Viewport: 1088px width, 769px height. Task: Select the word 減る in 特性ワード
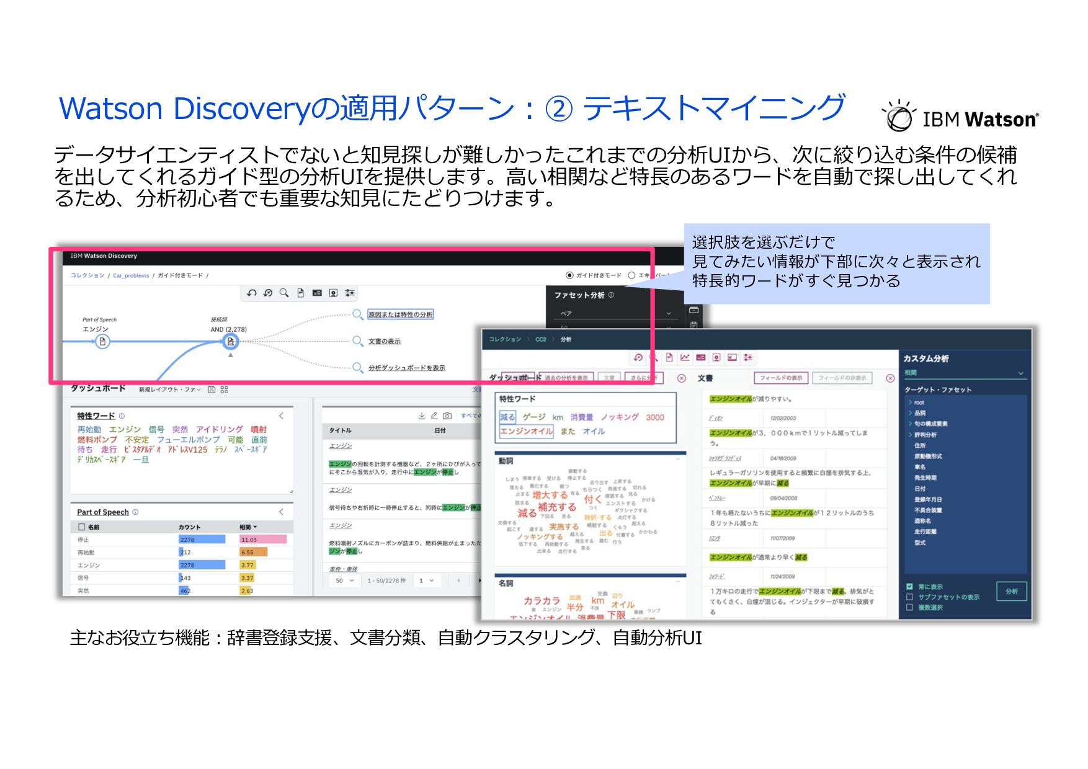tap(507, 417)
